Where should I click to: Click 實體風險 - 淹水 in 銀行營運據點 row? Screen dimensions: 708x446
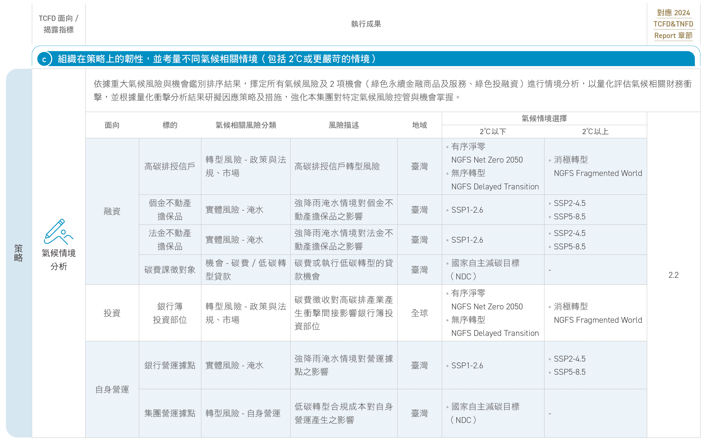pyautogui.click(x=234, y=365)
